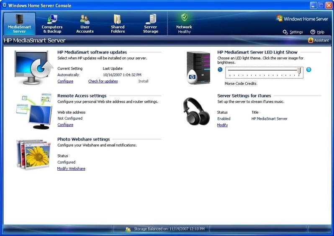This screenshot has width=334, height=236.
Task: Launch the Assistant
Action: point(319,40)
